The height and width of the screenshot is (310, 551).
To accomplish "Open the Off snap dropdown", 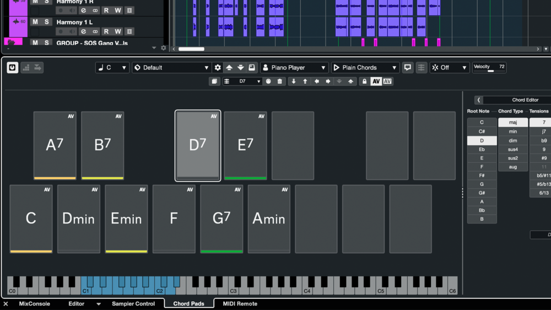I will [450, 67].
